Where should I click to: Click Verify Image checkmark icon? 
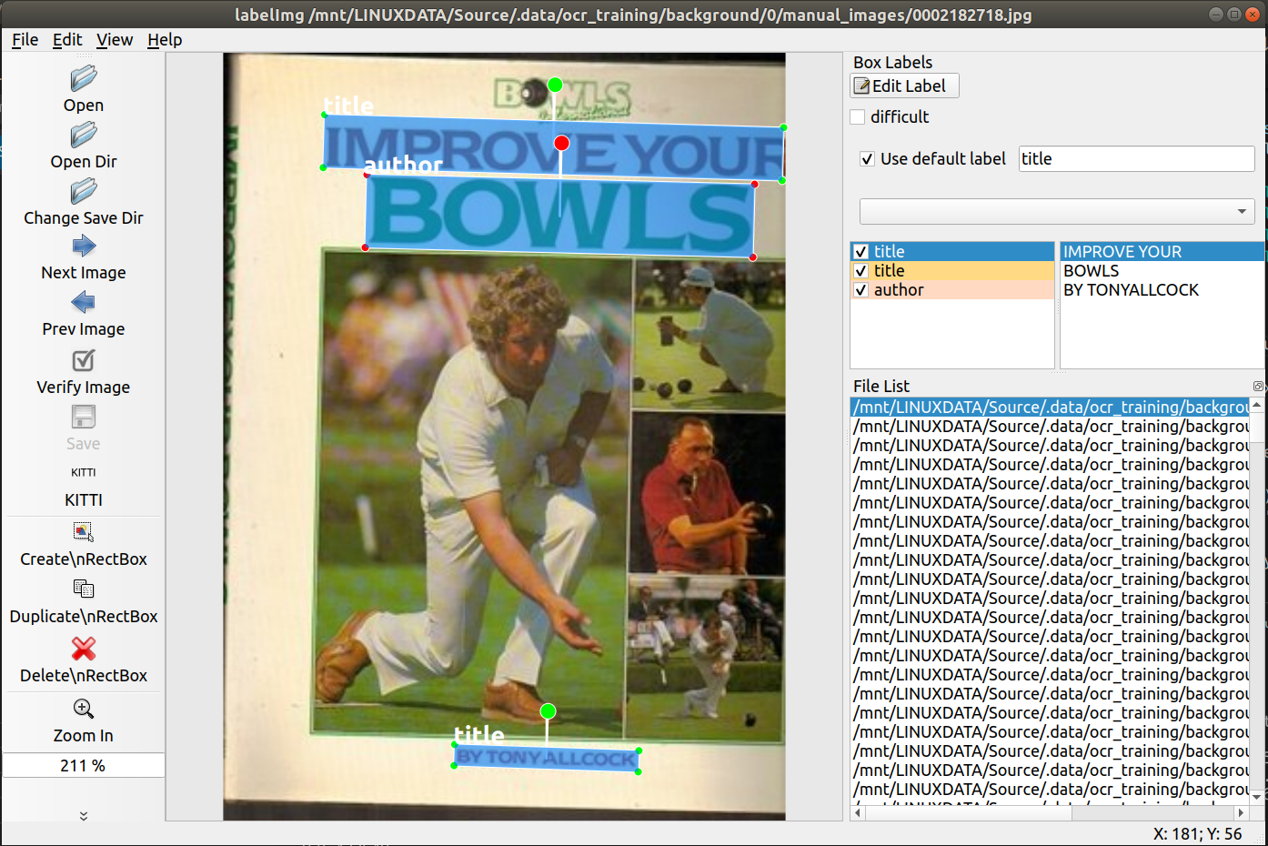click(84, 360)
